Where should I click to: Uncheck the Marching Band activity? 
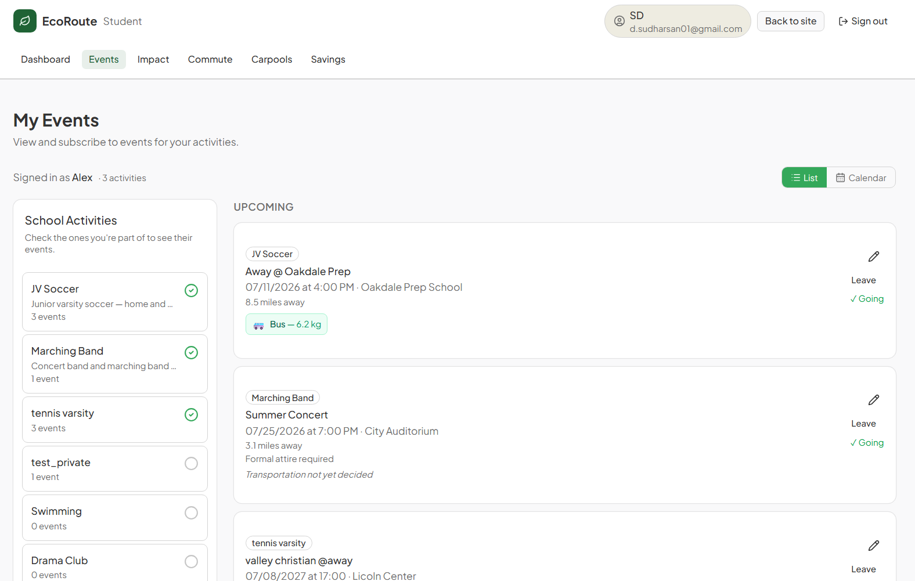(191, 352)
